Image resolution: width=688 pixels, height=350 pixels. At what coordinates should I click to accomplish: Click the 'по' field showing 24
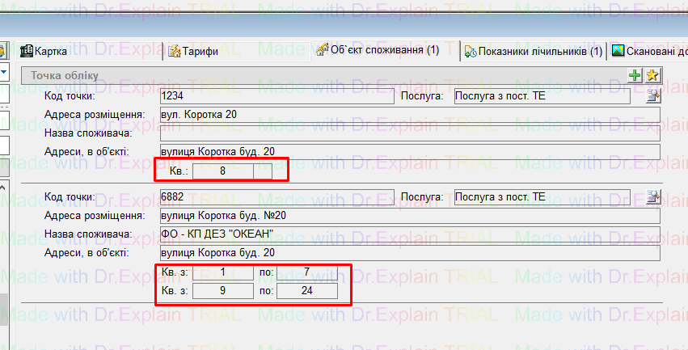[307, 290]
